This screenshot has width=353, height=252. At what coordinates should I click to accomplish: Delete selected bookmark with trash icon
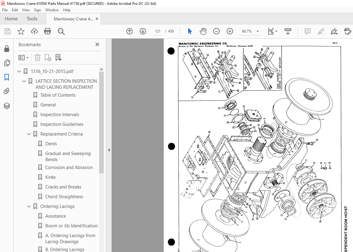point(37,57)
